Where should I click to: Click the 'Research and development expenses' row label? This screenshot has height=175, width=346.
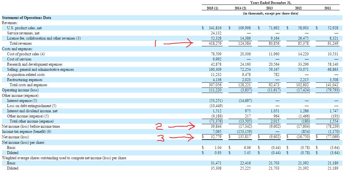(x=35, y=64)
